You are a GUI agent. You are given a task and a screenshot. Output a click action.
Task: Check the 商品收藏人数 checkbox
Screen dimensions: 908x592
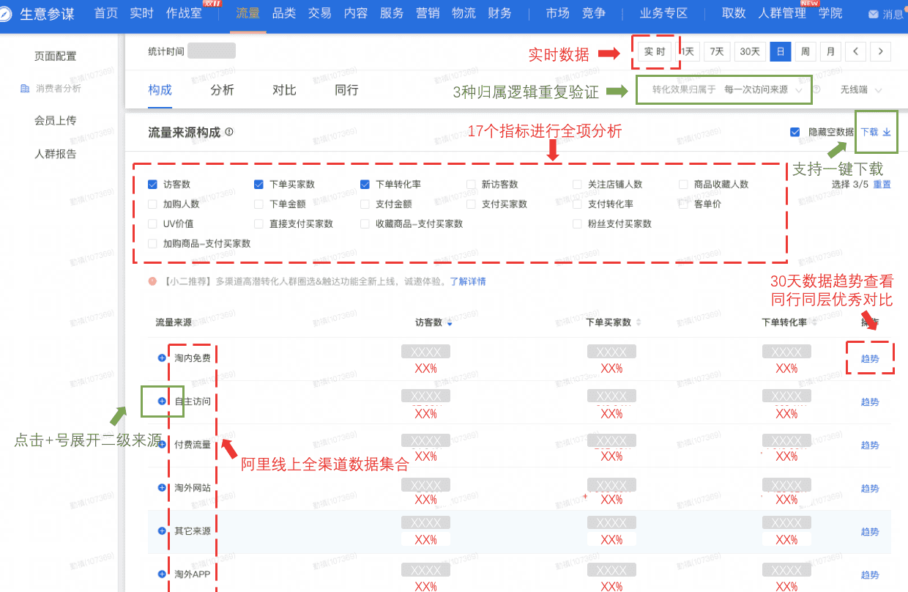[x=683, y=185]
